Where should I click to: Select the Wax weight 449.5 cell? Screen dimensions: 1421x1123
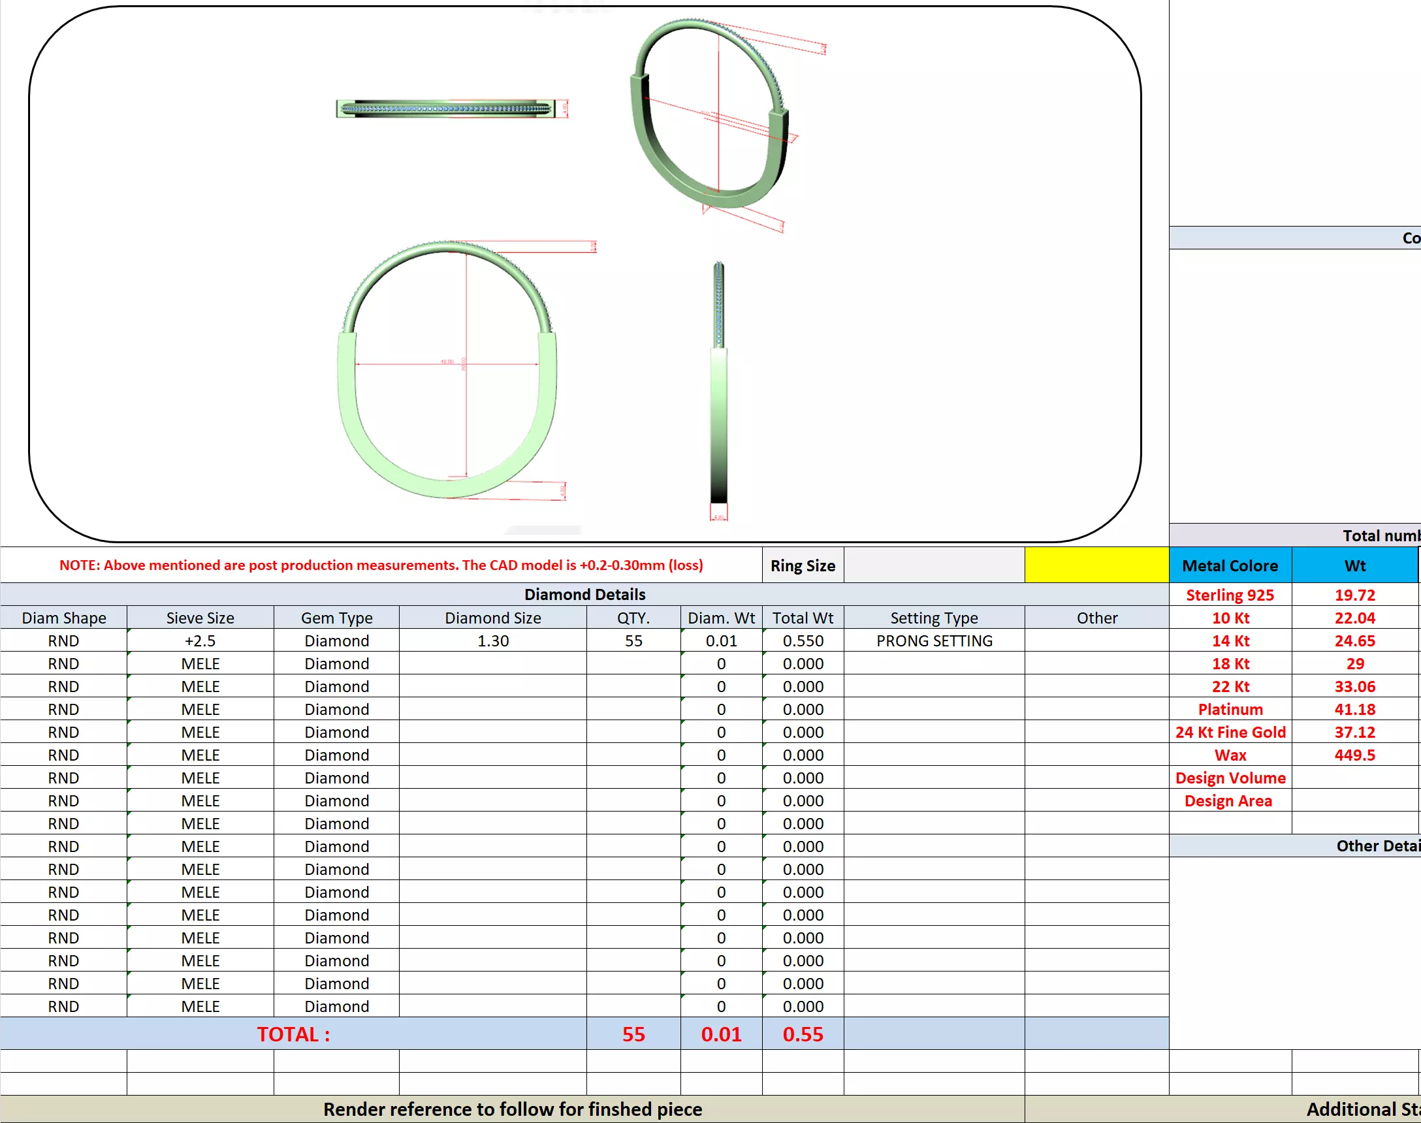pyautogui.click(x=1354, y=755)
